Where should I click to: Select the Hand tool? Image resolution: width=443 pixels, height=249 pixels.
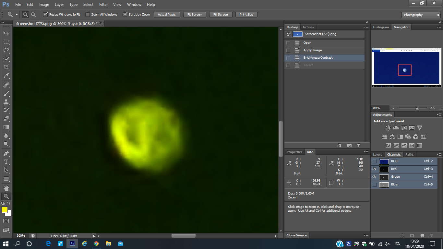click(6, 188)
